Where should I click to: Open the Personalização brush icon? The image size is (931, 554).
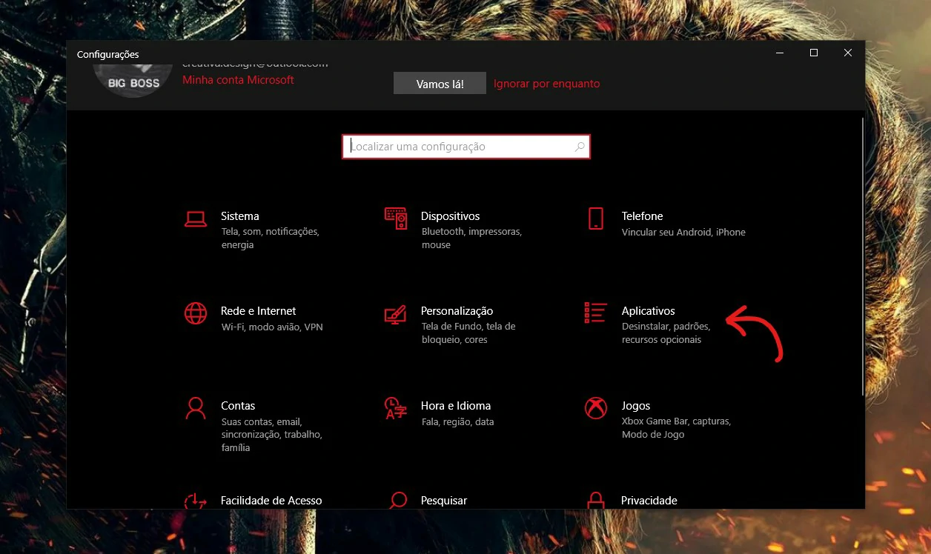[396, 314]
